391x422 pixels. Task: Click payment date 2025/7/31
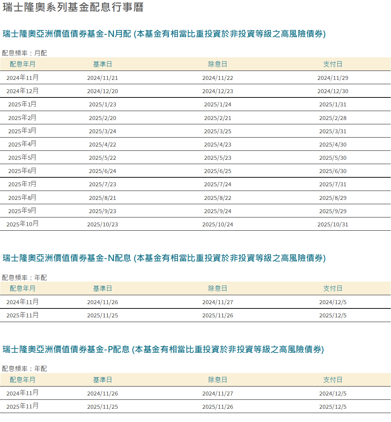pos(333,184)
